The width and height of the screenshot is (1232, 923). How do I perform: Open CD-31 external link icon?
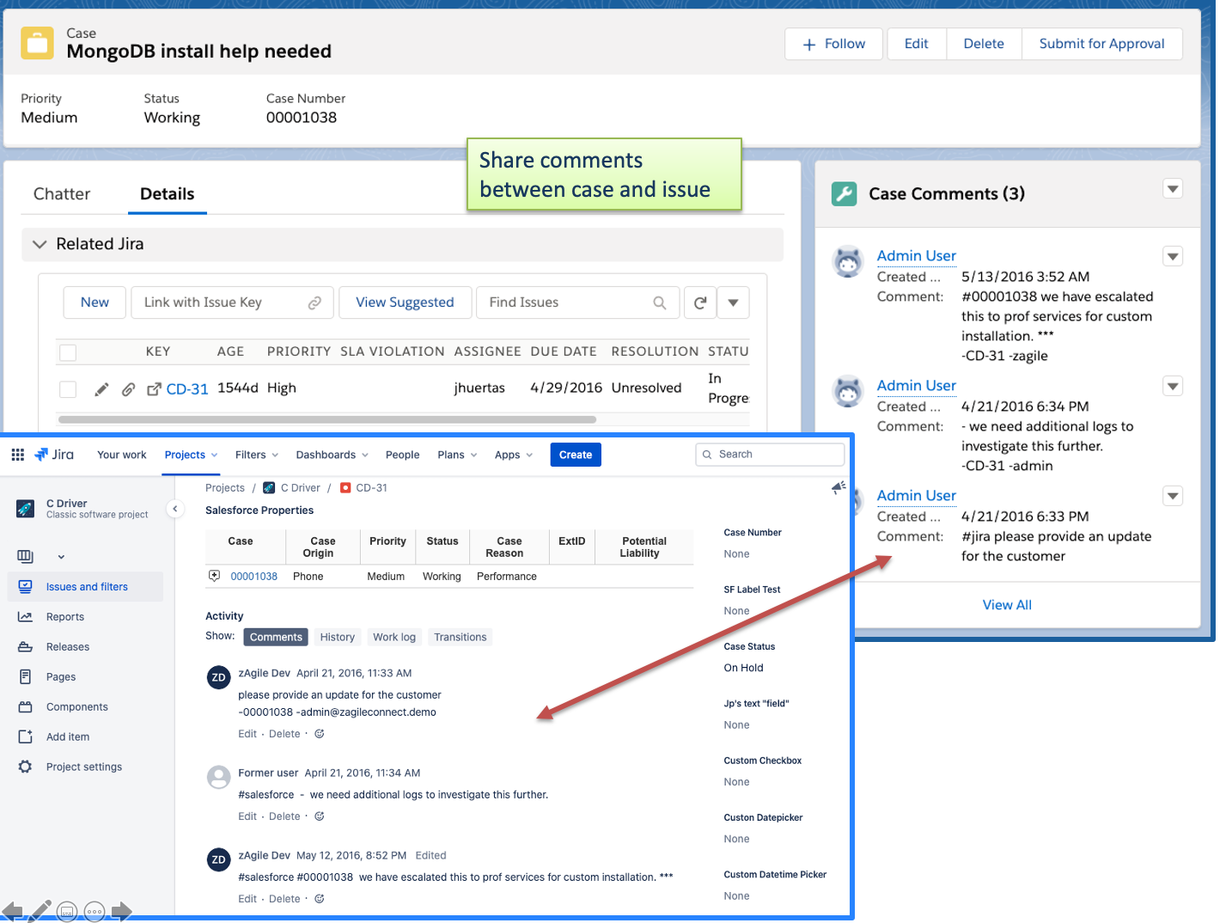pos(154,389)
